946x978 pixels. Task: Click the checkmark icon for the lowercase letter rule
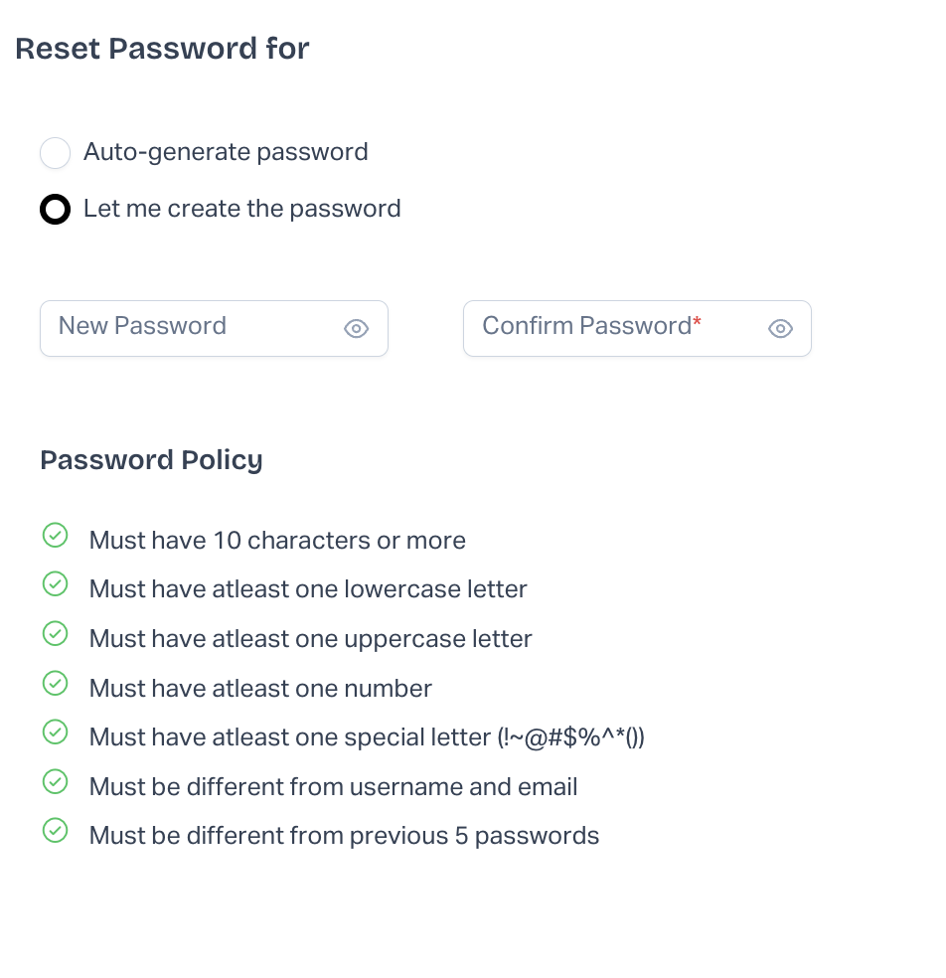point(55,585)
